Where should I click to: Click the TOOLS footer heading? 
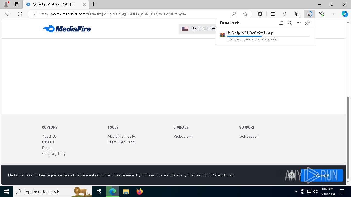click(x=113, y=128)
